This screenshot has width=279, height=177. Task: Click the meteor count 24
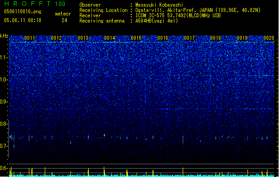tap(64, 20)
